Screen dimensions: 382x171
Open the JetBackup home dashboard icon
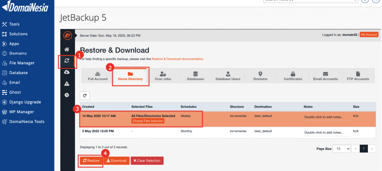click(67, 50)
